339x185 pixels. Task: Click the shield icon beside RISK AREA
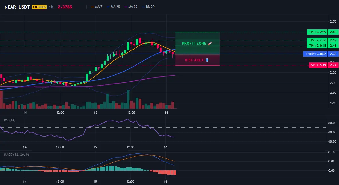(x=207, y=60)
